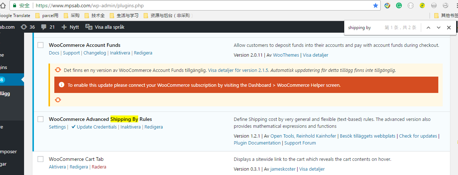Screen dimensions: 458x175
Task: Click the warning info icon in red notice
Action: pos(61,85)
